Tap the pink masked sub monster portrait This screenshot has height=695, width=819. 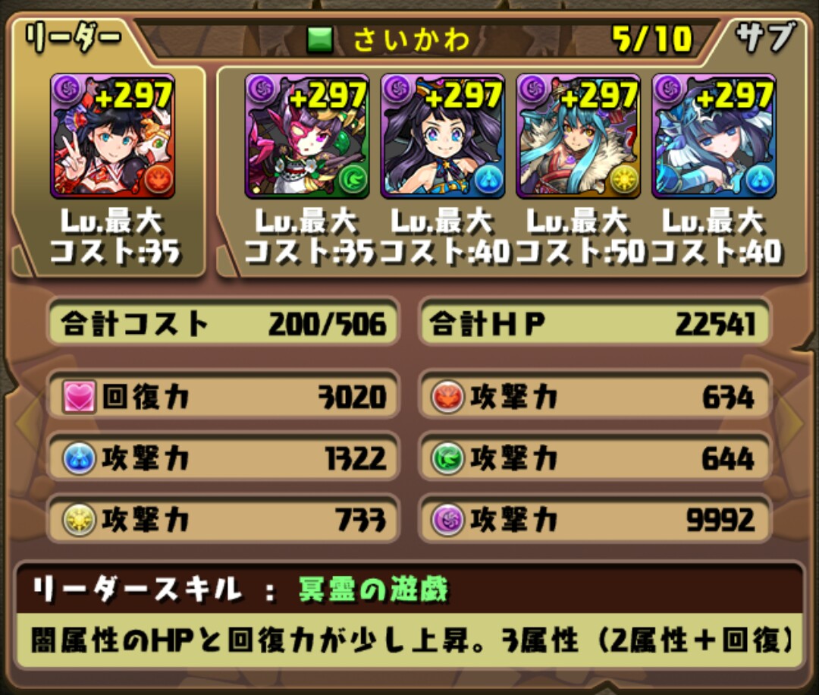pyautogui.click(x=307, y=136)
